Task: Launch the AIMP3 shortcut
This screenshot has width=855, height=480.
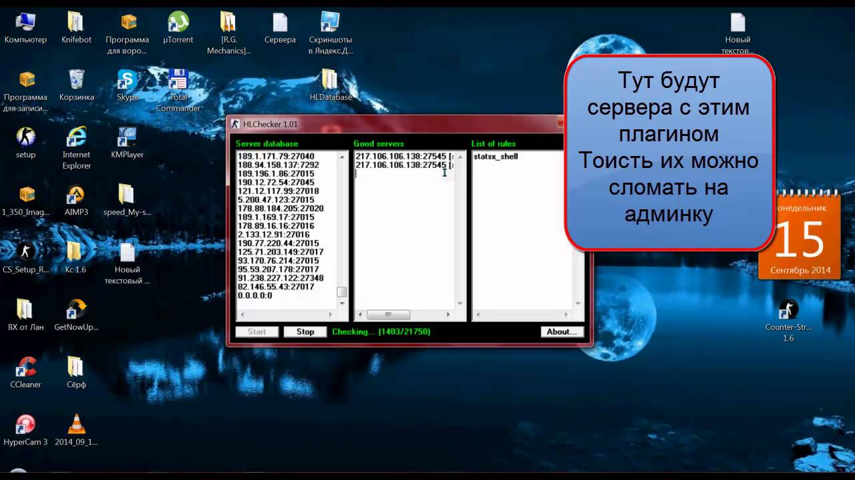Action: [76, 201]
